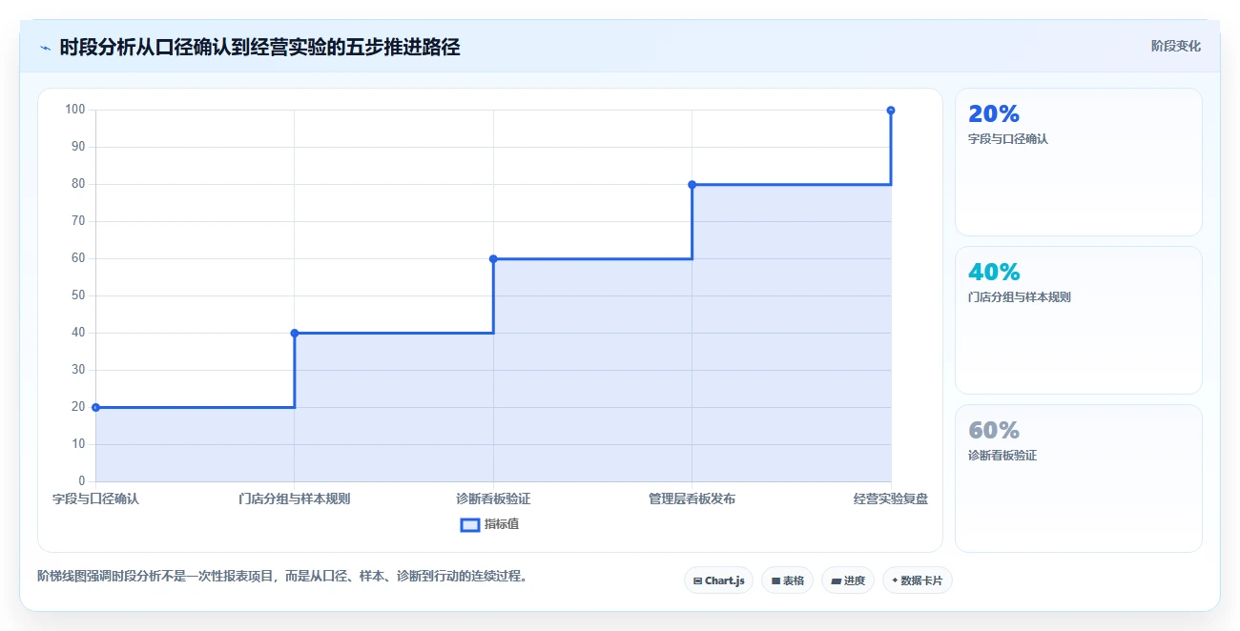Click the 60% figure in third card
This screenshot has width=1240, height=631.
point(994,431)
